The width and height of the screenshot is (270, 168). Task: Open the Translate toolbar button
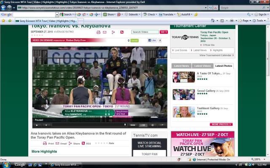pos(166,15)
